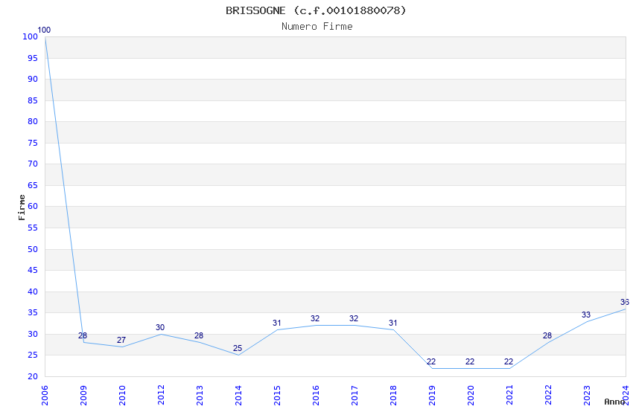Select the y-axis value 20
Image resolution: width=633 pixels, height=409 pixels.
coord(33,376)
